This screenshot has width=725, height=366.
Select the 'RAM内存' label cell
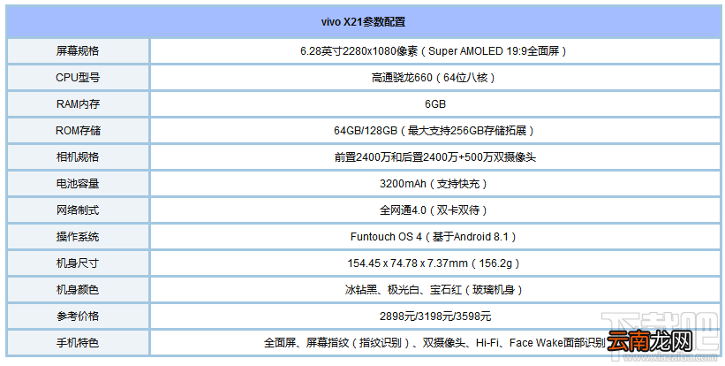[x=78, y=104]
